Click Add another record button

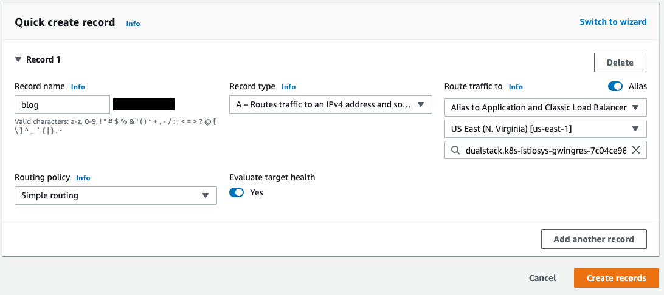593,239
